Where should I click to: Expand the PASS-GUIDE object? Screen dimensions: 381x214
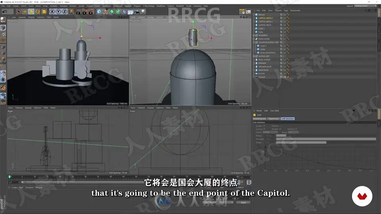[x=254, y=39]
